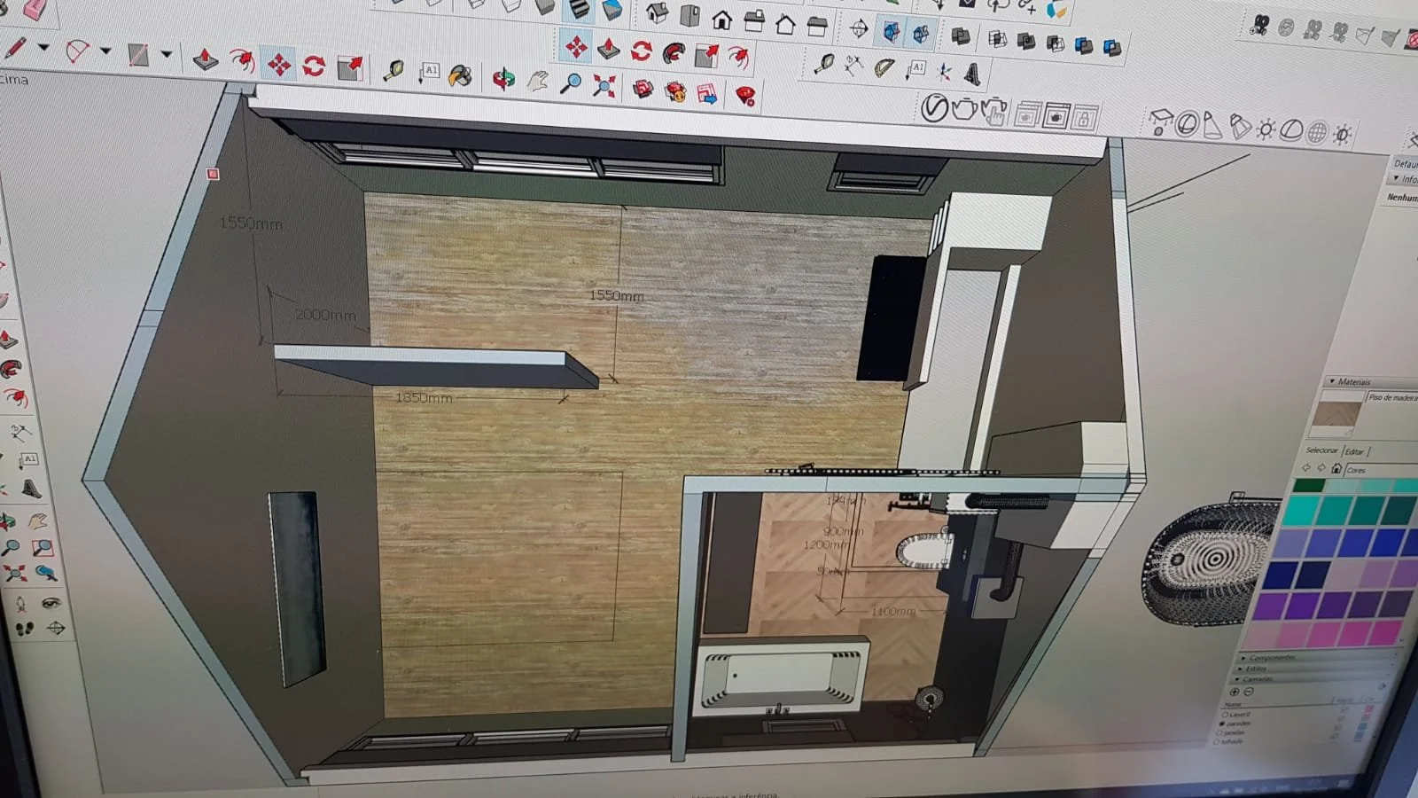This screenshot has height=798, width=1418.
Task: Select the Move tool in main toolbar
Action: pyautogui.click(x=279, y=64)
